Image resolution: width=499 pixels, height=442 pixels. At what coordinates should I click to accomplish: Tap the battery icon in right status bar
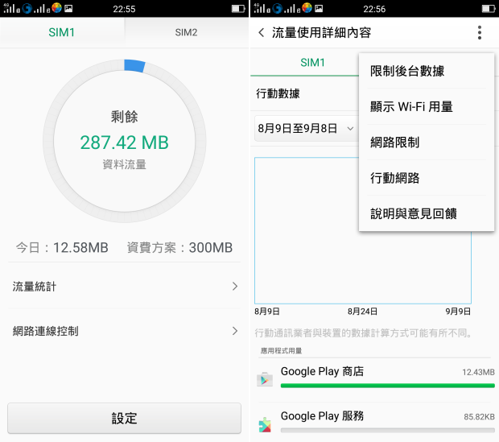(x=489, y=9)
